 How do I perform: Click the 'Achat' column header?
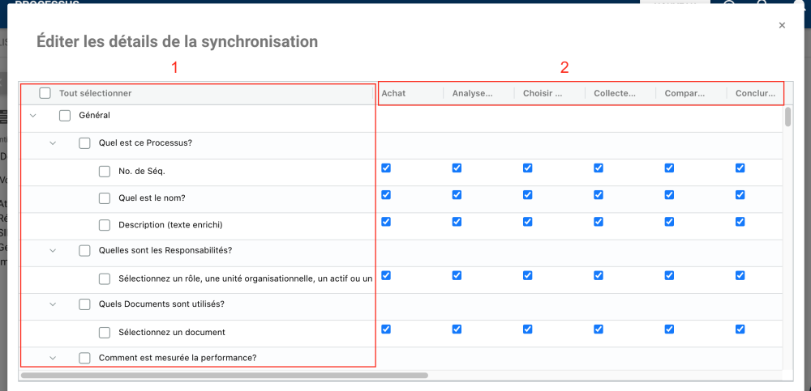(394, 93)
